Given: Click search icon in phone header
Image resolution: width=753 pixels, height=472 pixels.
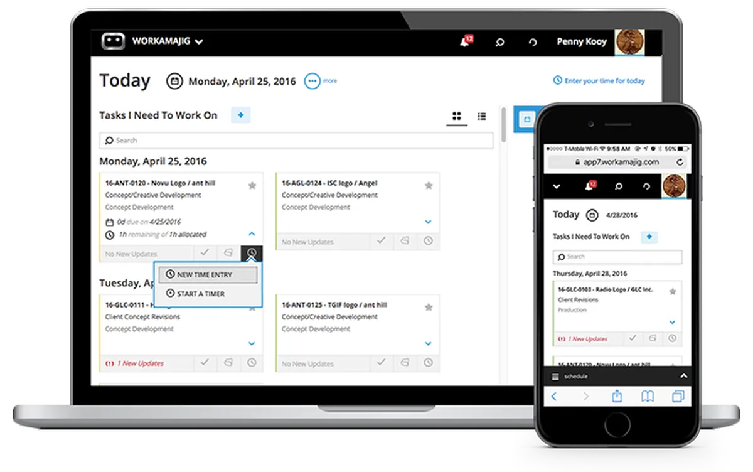Looking at the screenshot, I should (618, 186).
